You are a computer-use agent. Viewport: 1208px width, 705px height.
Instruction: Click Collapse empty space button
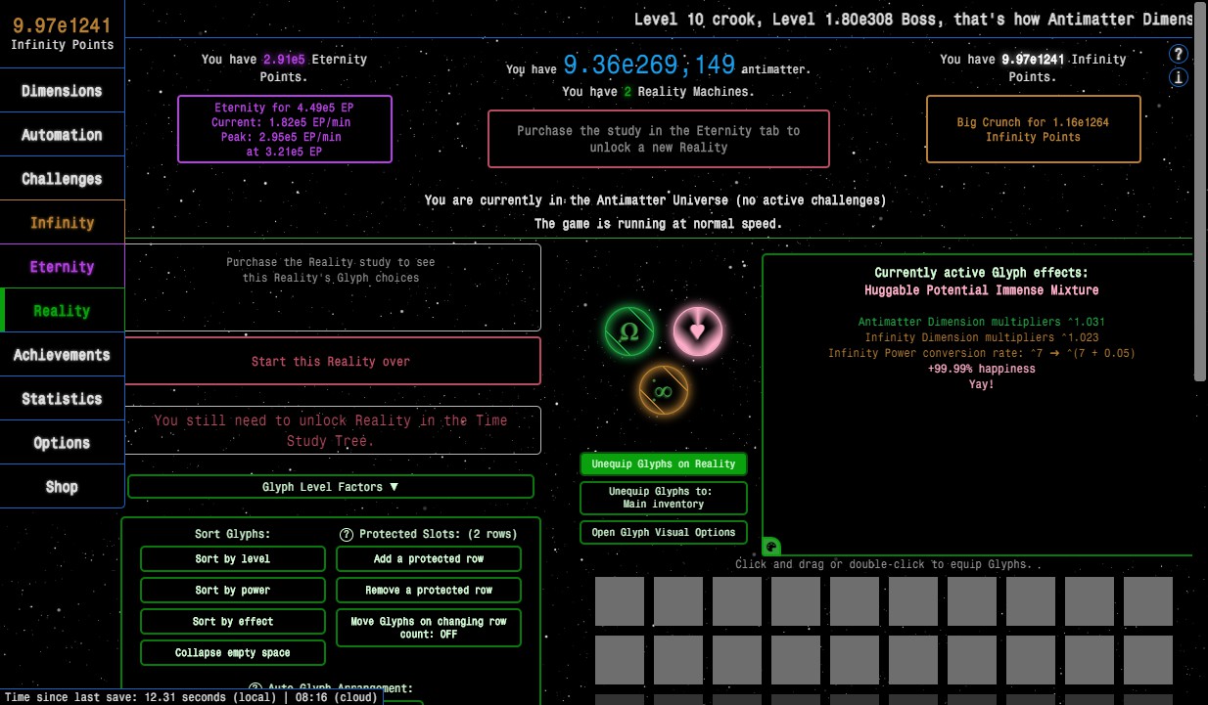pos(233,653)
